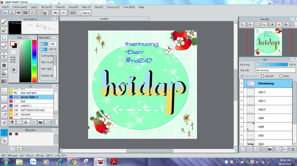Screen dimensions: 297x166
Task: Toggle the Bảo vệ alpha checkbox
Action: click(242, 76)
